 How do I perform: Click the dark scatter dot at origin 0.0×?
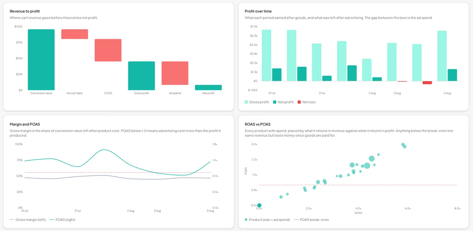point(259,205)
